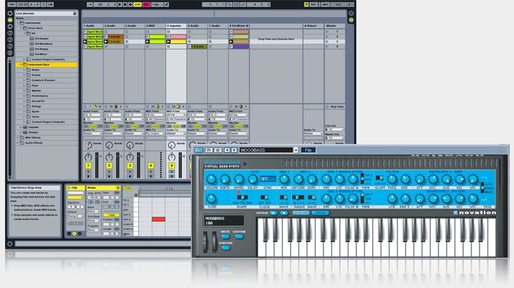Open track 1 Audio To Master dropdown
514x288 pixels.
92,134
